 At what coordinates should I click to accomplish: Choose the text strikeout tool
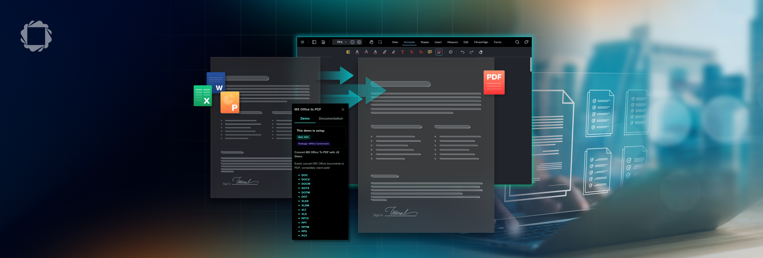coord(366,52)
